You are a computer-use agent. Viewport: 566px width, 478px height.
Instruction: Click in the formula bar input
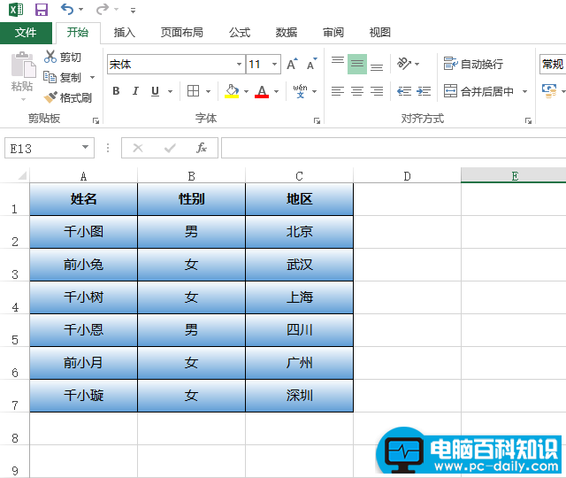point(394,148)
